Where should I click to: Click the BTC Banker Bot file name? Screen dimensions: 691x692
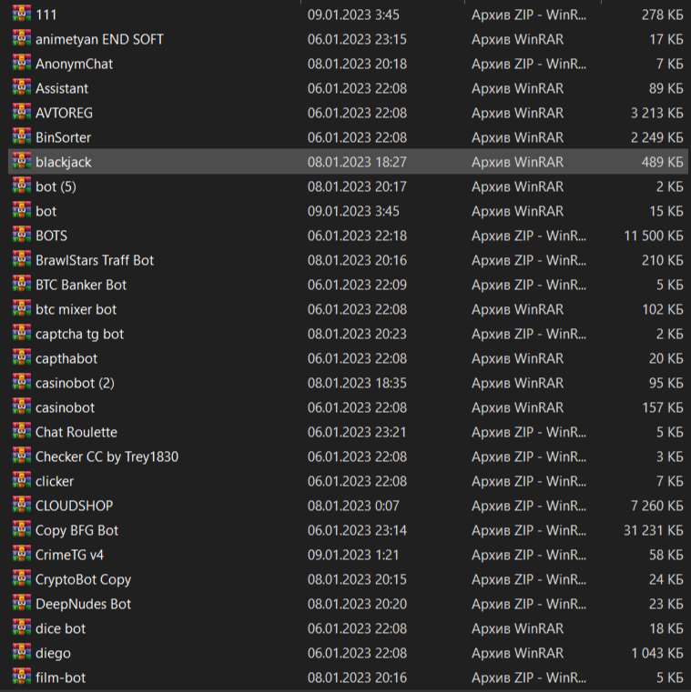coord(81,285)
